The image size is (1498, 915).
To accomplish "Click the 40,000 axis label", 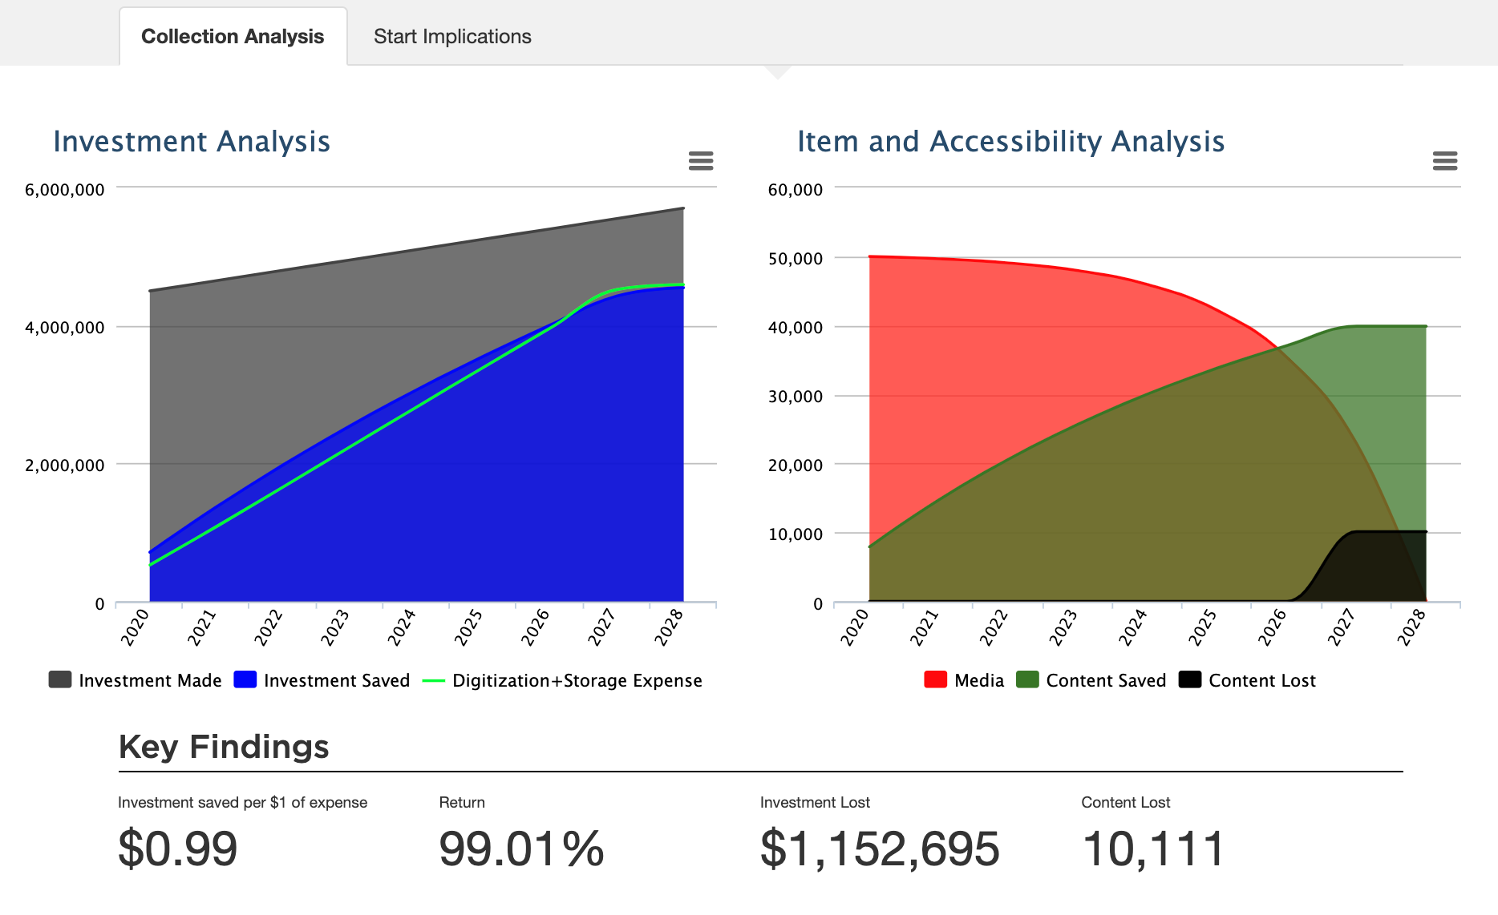I will tap(796, 328).
